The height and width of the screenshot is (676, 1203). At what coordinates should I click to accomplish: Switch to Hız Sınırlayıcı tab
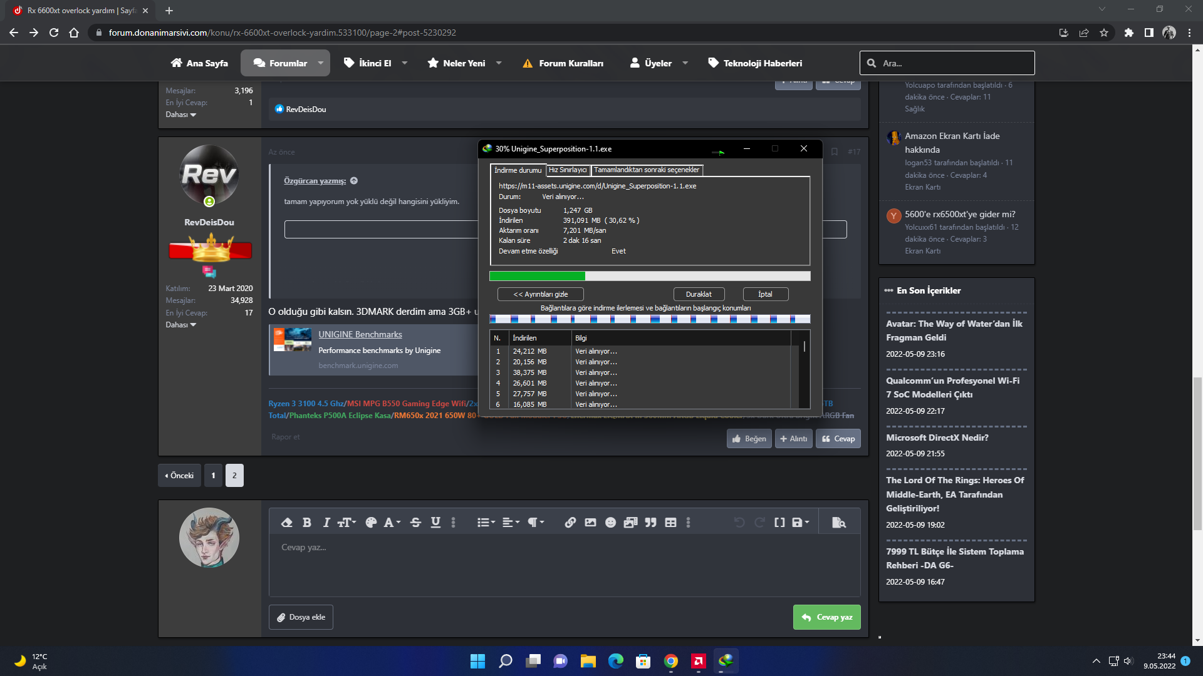[x=568, y=170]
